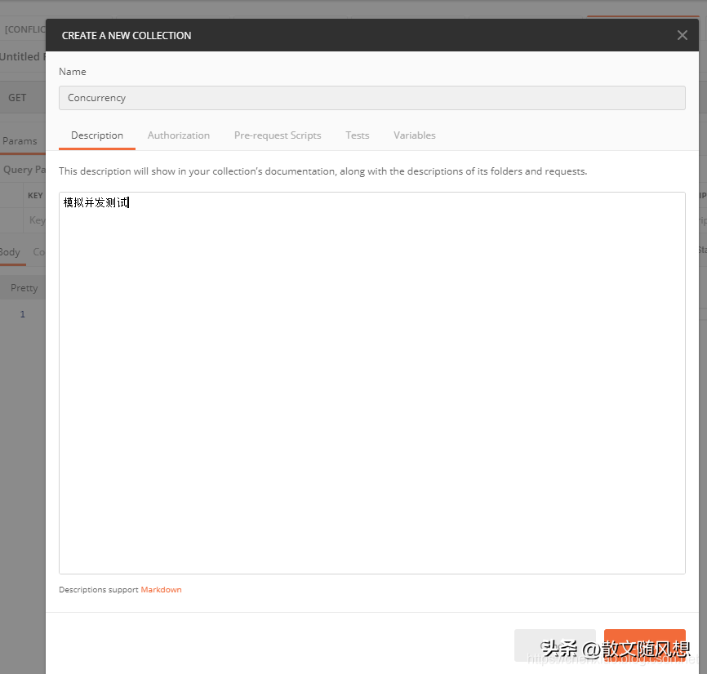This screenshot has height=674, width=707.
Task: Click the collection Name input field
Action: (372, 98)
